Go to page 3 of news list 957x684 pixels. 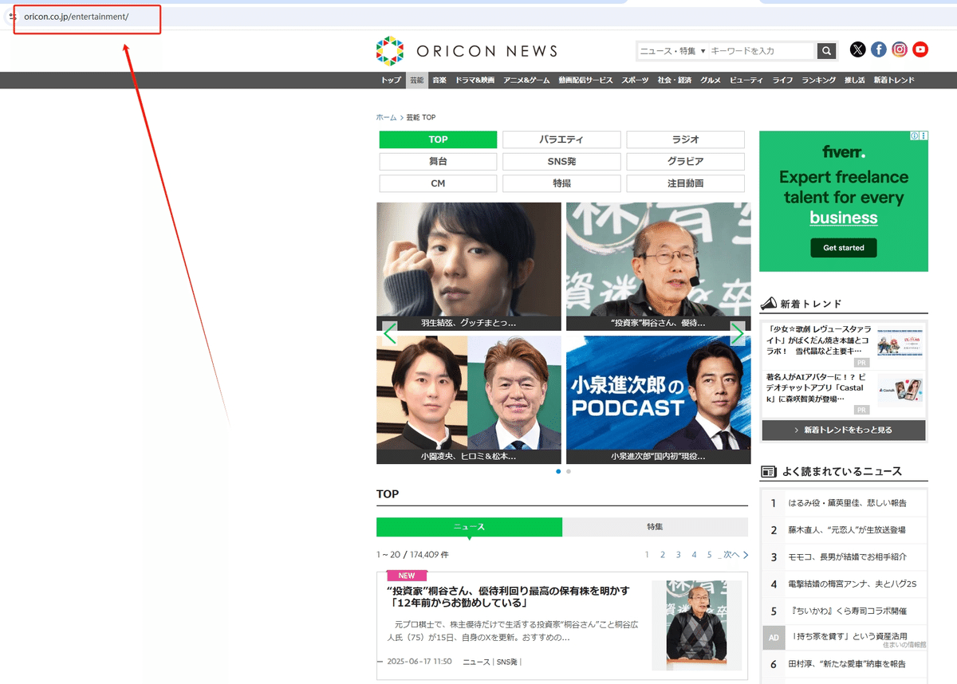[679, 555]
